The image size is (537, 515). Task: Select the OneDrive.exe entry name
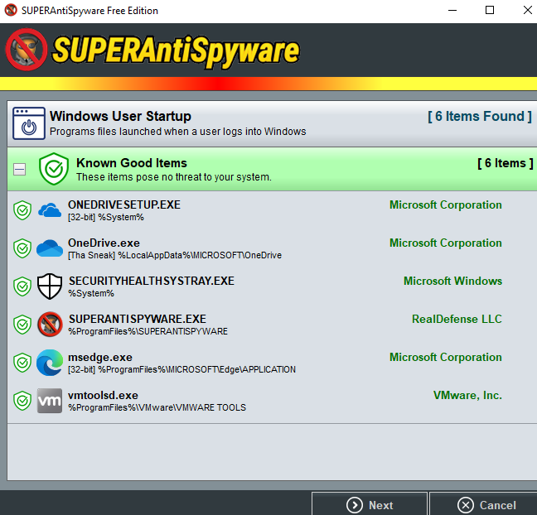pyautogui.click(x=104, y=243)
